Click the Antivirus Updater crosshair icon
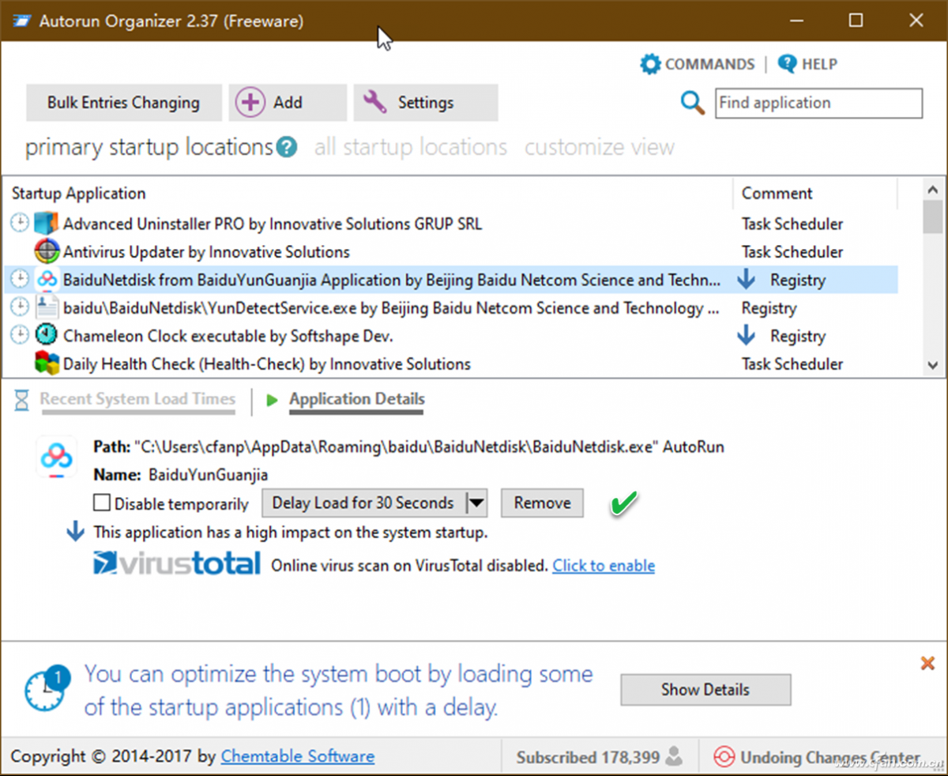 [x=47, y=251]
